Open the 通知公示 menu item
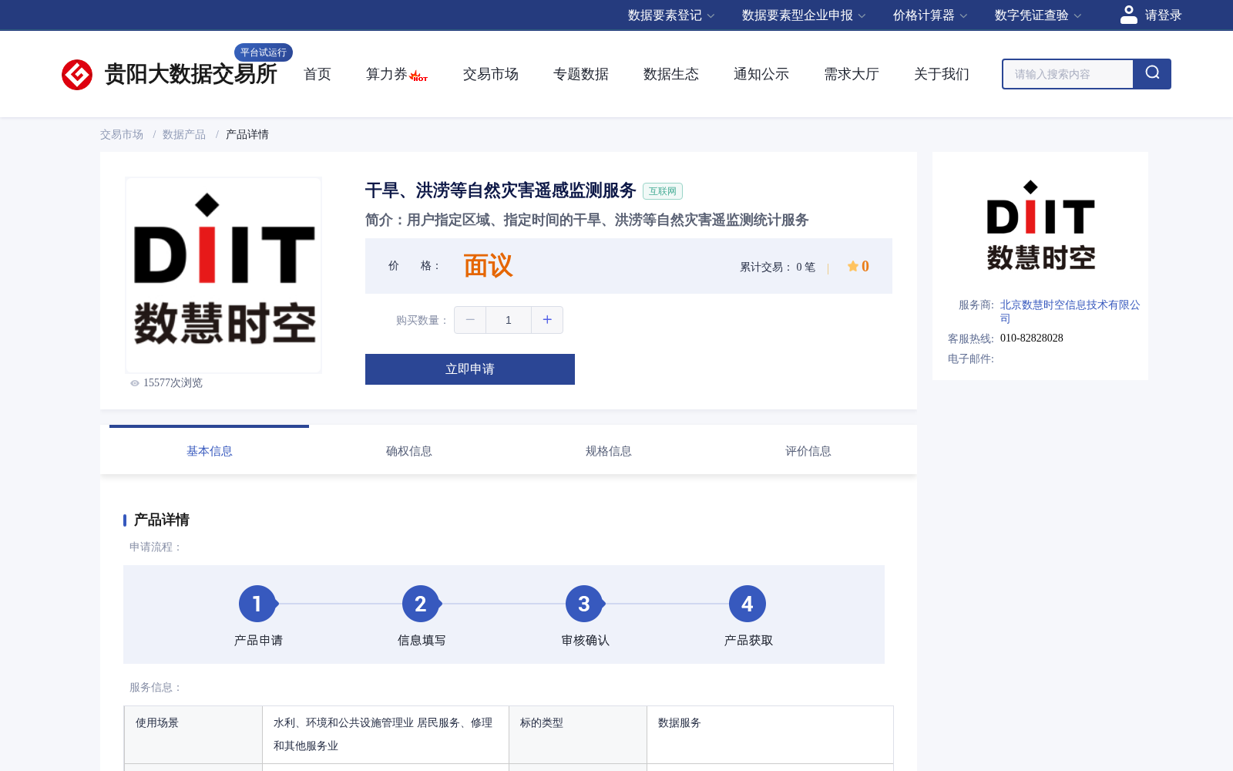This screenshot has width=1233, height=771. [x=761, y=74]
